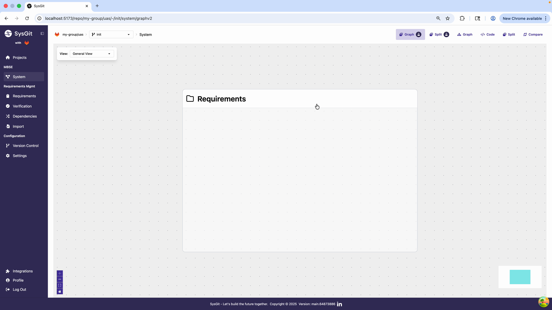
Task: Zoom out of the graph canvas
Action: (x=60, y=279)
